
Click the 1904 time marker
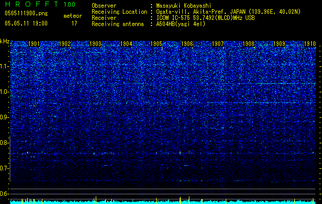(x=126, y=44)
